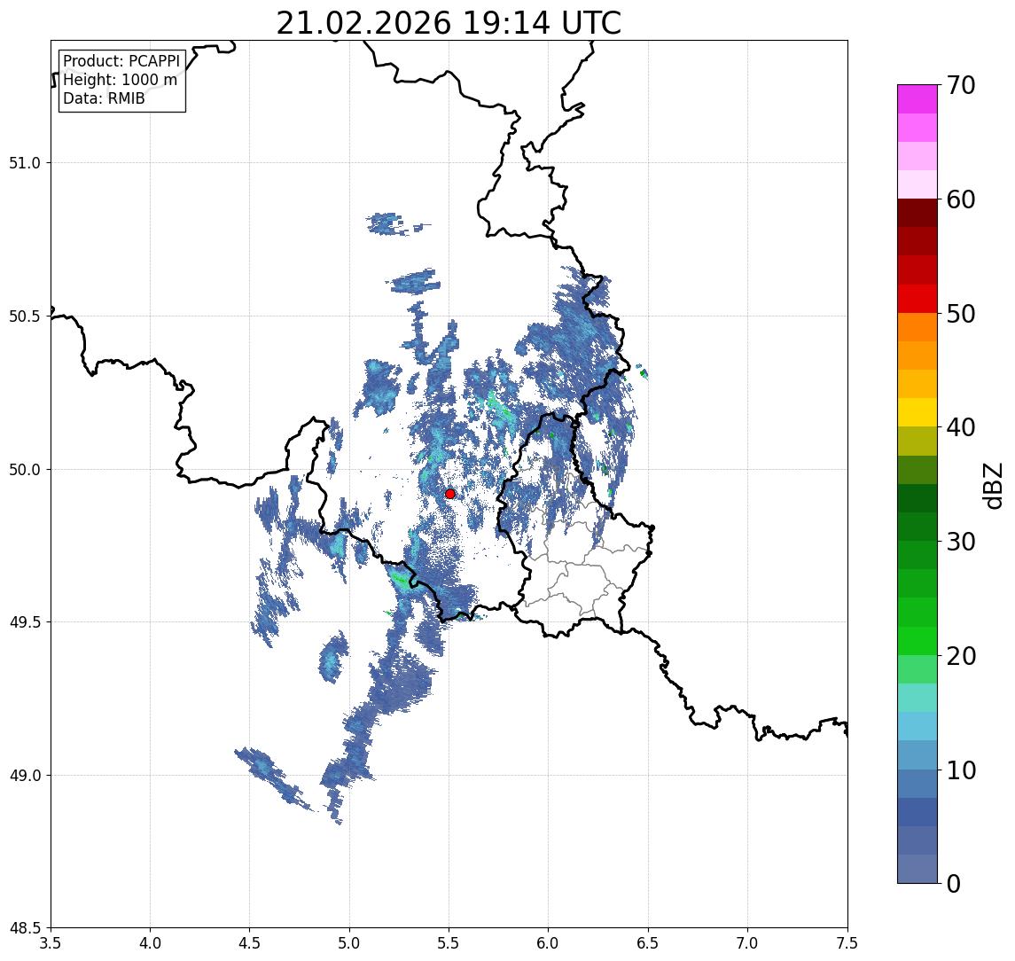Click the longitude axis label 7.0
This screenshot has width=1015, height=961.
747,943
